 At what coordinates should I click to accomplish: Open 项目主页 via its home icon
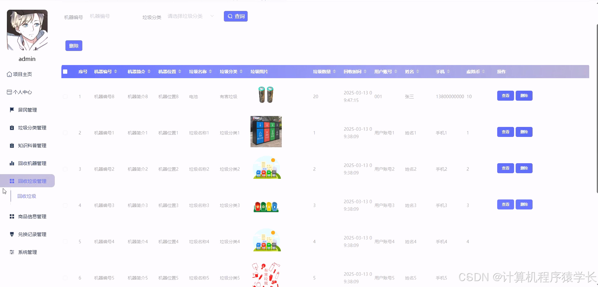[9, 74]
